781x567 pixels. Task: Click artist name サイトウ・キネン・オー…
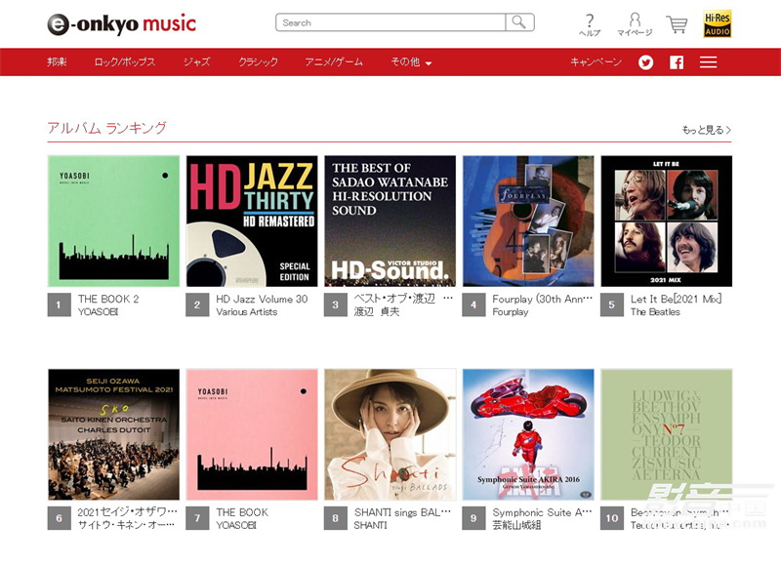pyautogui.click(x=127, y=525)
